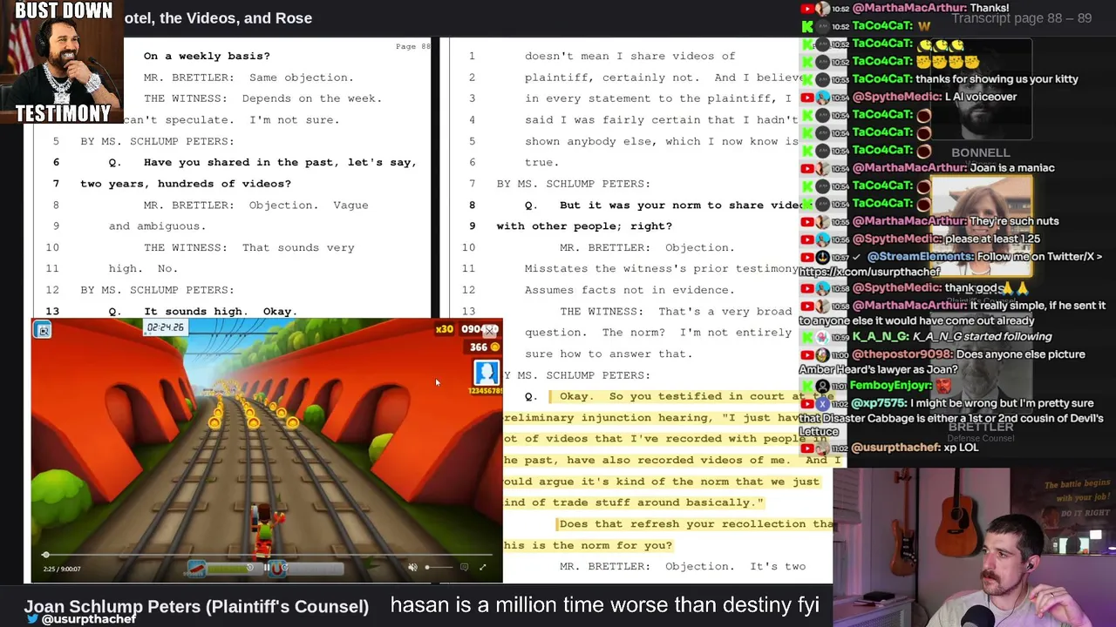Click the BONNELL name label

[x=981, y=153]
